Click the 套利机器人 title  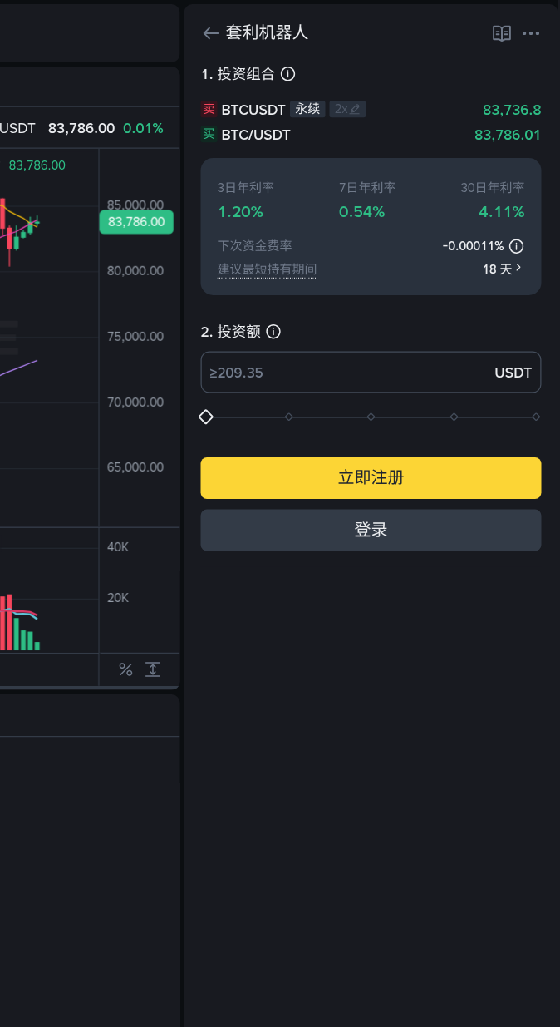point(268,33)
